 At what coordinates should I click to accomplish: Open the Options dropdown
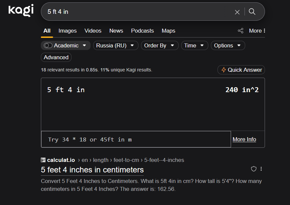[228, 45]
